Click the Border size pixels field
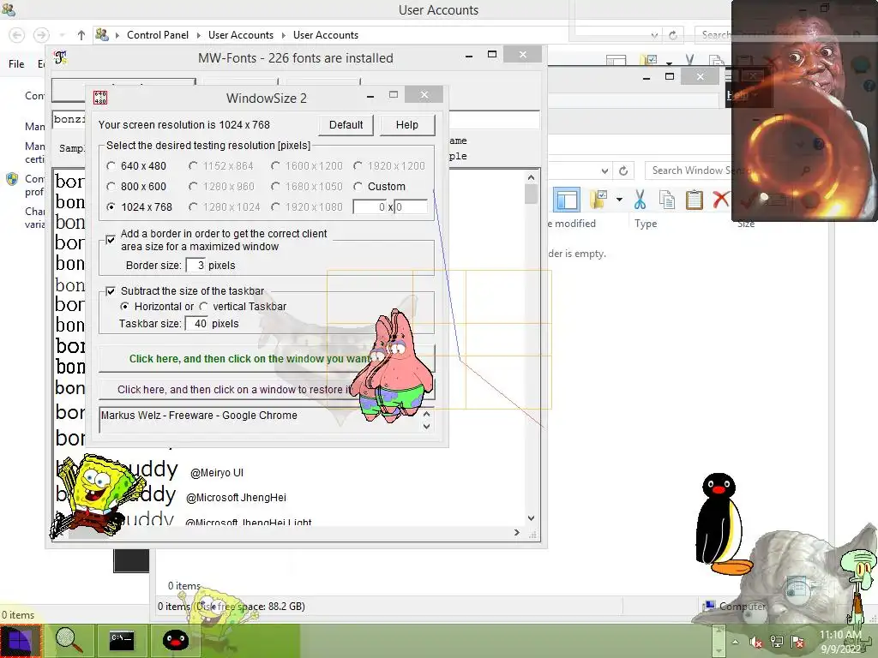Screen dimensions: 878x658 coord(195,266)
